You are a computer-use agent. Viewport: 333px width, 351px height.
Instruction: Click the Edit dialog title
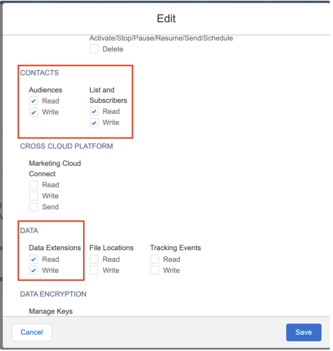[x=166, y=19]
